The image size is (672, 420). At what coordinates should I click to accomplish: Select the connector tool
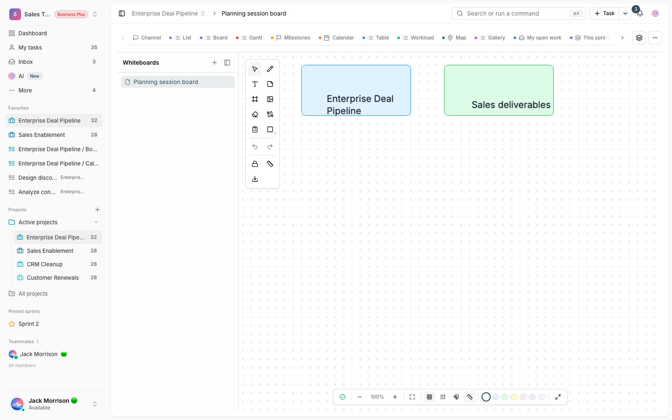click(270, 114)
